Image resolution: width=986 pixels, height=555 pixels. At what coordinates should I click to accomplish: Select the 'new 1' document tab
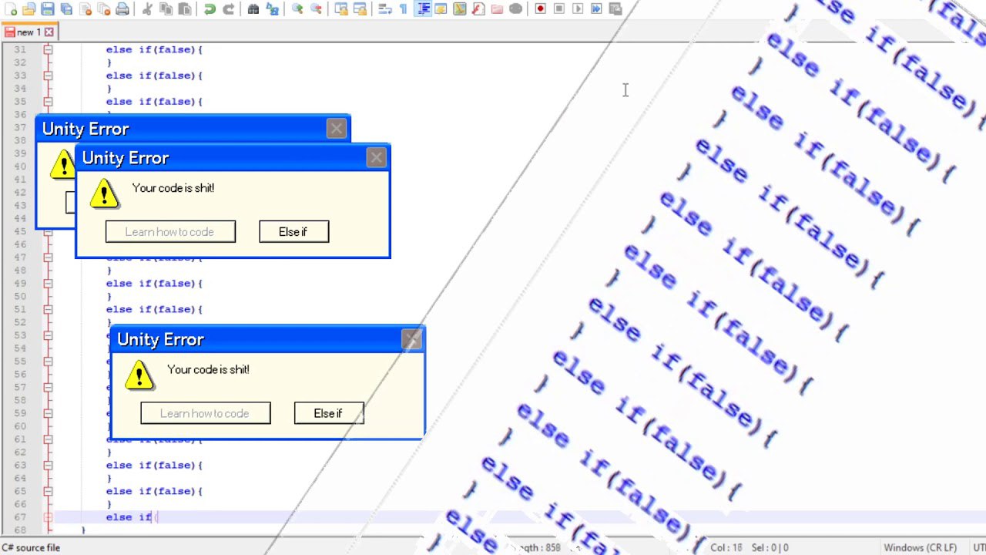click(x=29, y=32)
